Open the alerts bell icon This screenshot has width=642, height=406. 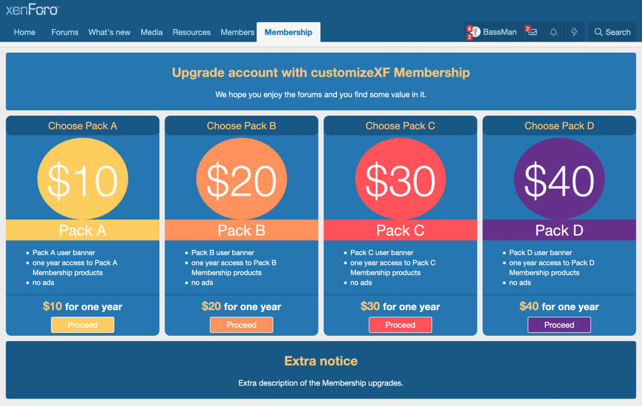553,32
